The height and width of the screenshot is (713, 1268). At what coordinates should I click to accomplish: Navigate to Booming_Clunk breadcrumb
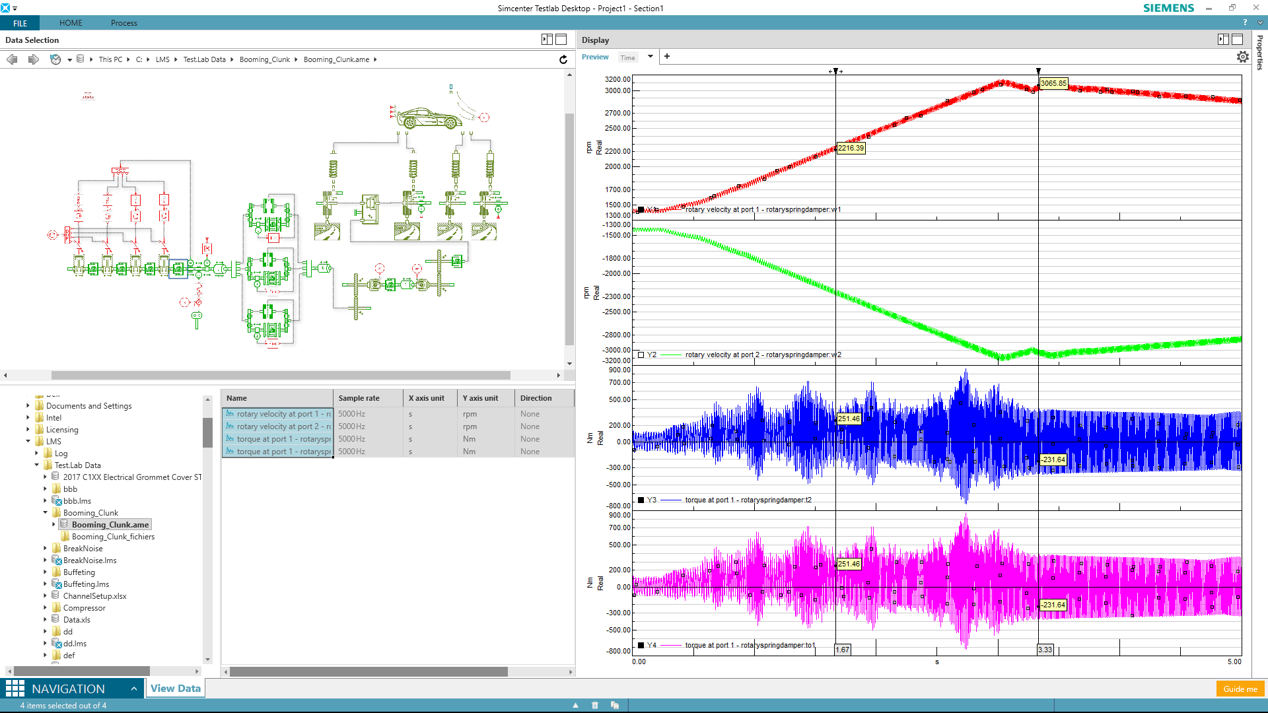[264, 59]
